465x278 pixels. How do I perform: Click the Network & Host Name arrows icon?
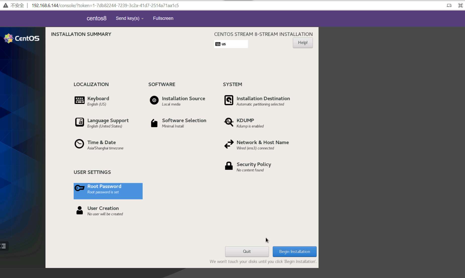[229, 144]
